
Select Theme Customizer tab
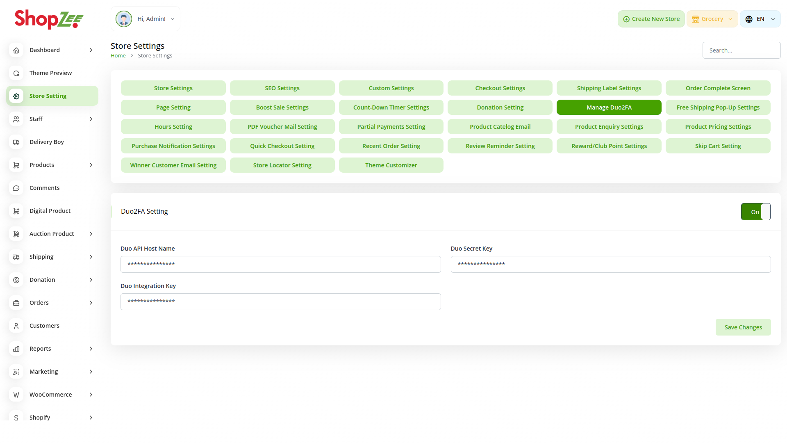tap(391, 165)
